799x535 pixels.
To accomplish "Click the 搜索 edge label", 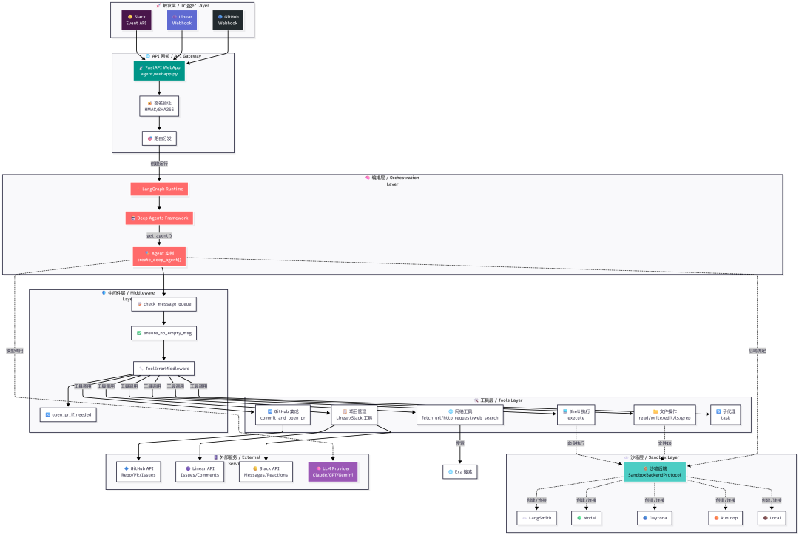I will pyautogui.click(x=460, y=443).
